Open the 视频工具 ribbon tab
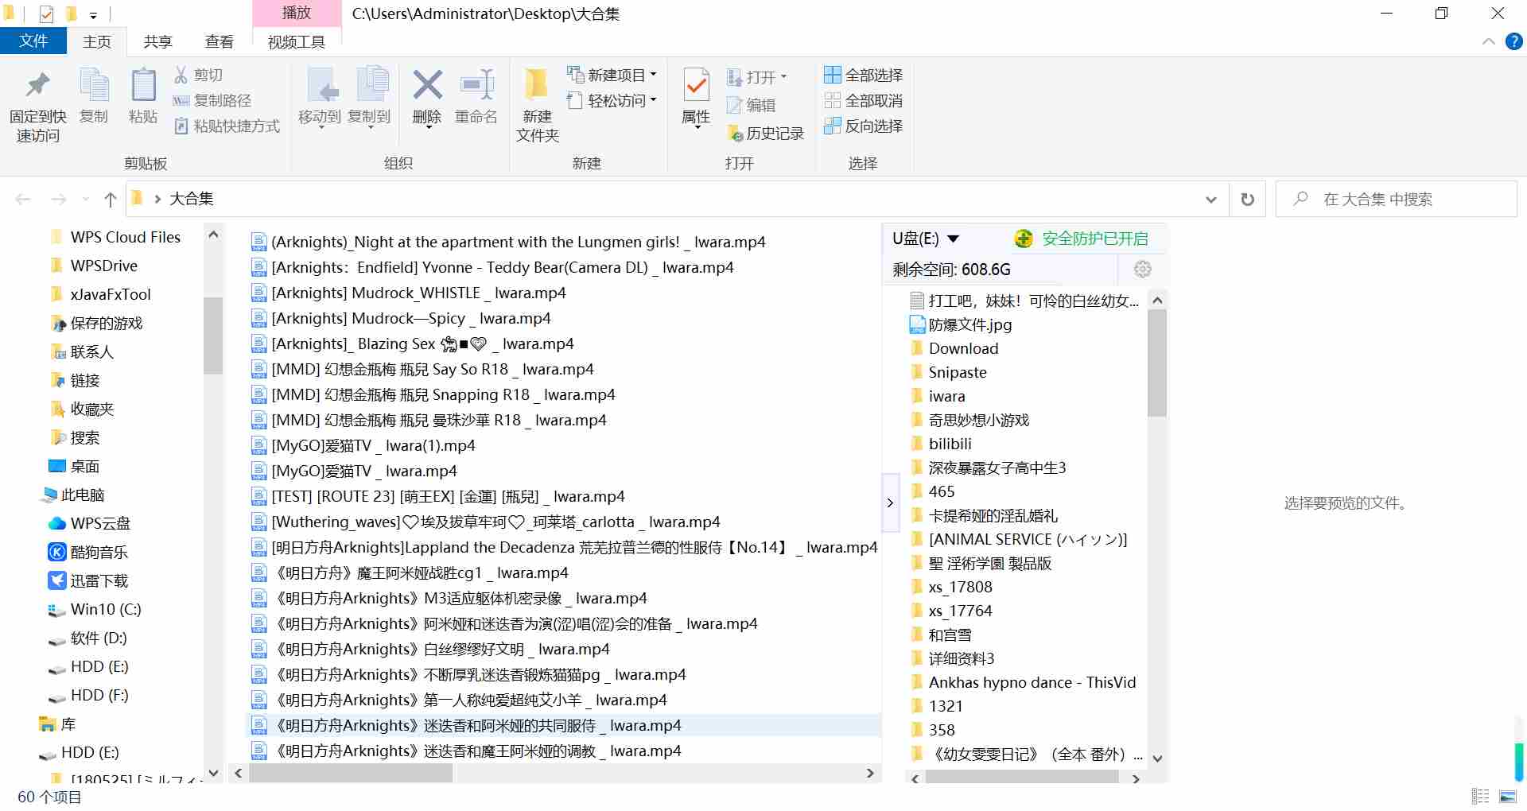Screen dimensions: 1527x811 point(297,42)
